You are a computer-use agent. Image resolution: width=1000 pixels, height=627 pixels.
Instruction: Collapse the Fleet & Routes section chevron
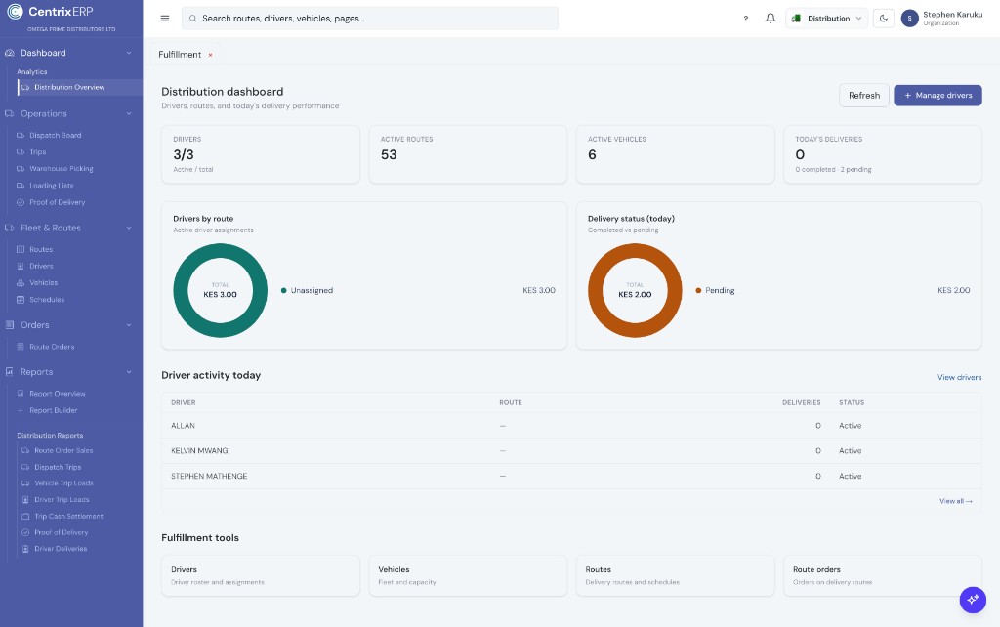pos(129,228)
